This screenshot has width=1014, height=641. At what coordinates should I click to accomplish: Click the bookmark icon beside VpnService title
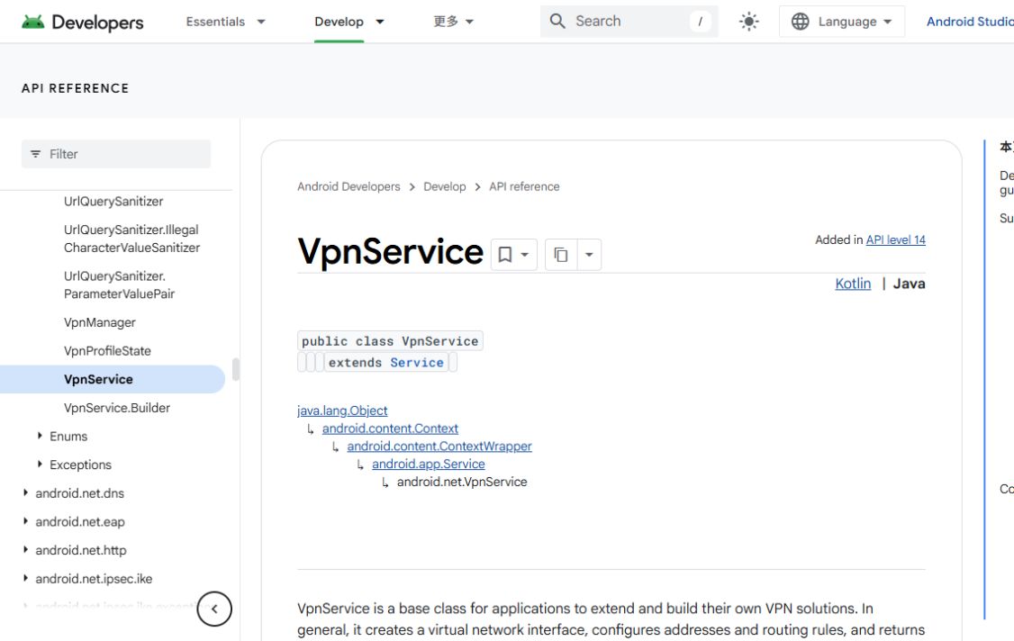tap(505, 255)
